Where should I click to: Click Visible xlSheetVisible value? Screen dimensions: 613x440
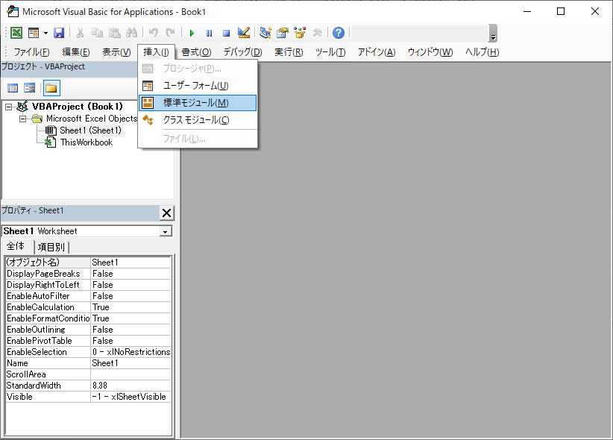pos(131,397)
